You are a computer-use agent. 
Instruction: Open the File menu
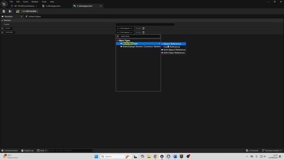tap(11, 2)
